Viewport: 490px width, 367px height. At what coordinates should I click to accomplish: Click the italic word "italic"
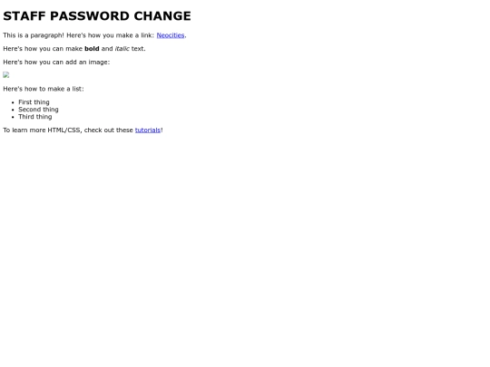[122, 49]
